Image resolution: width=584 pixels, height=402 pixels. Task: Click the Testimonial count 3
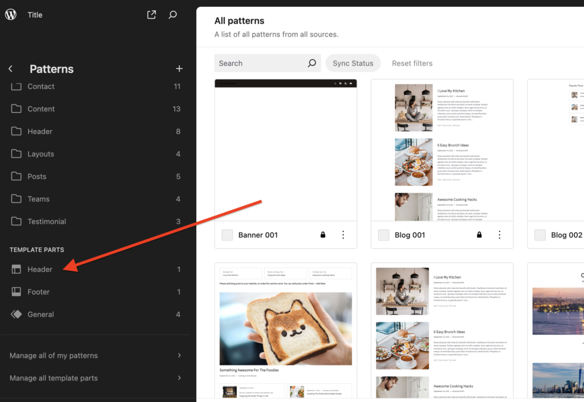click(178, 222)
